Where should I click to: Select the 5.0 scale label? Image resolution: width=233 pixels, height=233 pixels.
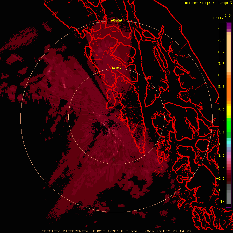pos(221,98)
